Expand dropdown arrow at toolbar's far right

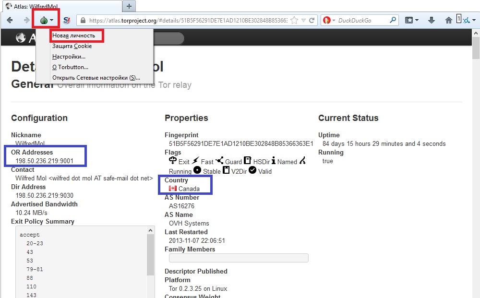474,21
